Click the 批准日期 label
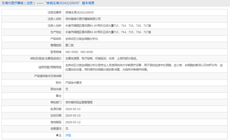This screenshot has height=140, width=230. (x=56, y=109)
